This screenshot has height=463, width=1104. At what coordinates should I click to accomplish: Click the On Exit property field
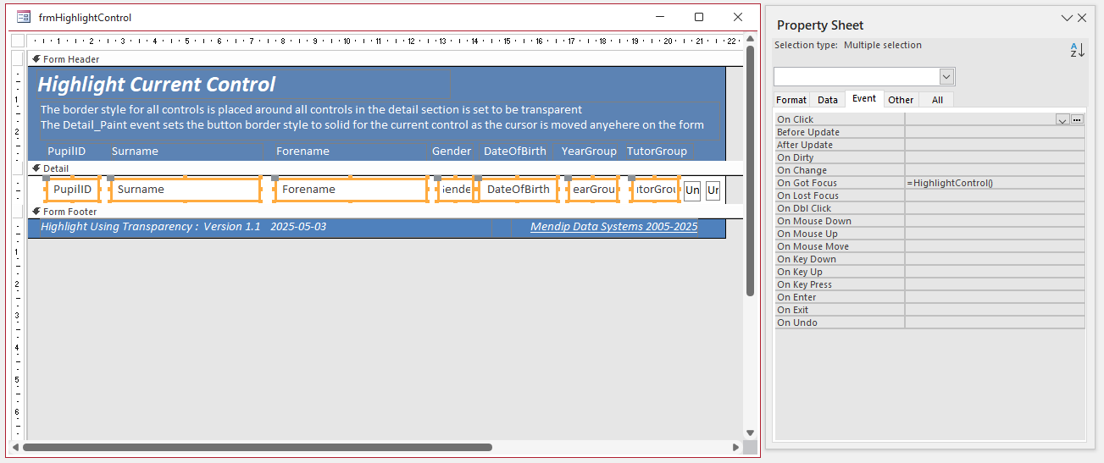pyautogui.click(x=995, y=310)
